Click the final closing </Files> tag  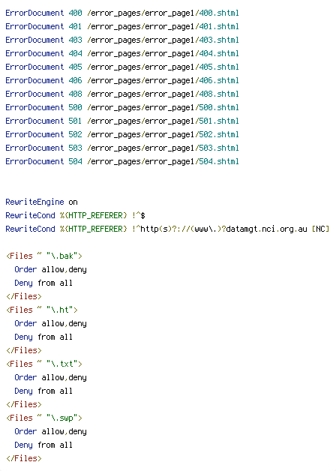click(x=24, y=459)
